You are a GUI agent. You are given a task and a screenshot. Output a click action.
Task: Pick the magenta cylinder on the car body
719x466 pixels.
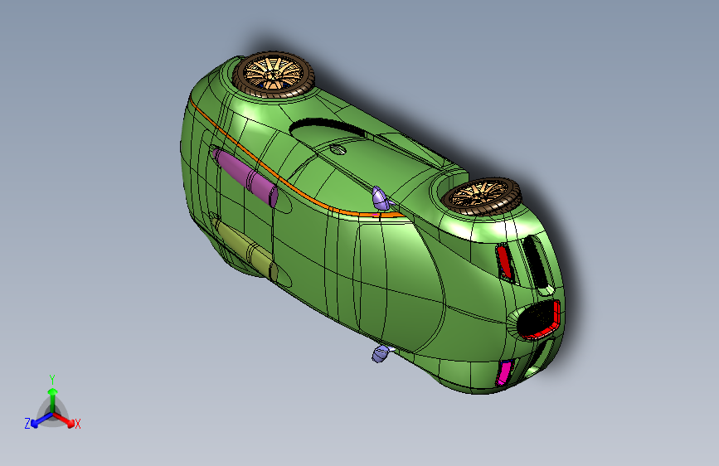pos(246,178)
